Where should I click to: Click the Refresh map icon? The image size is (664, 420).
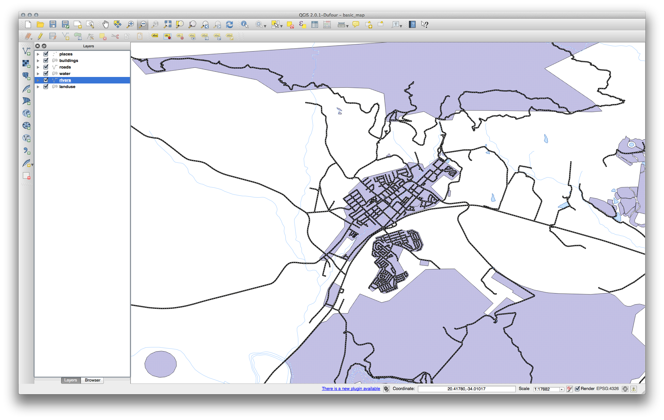click(229, 24)
